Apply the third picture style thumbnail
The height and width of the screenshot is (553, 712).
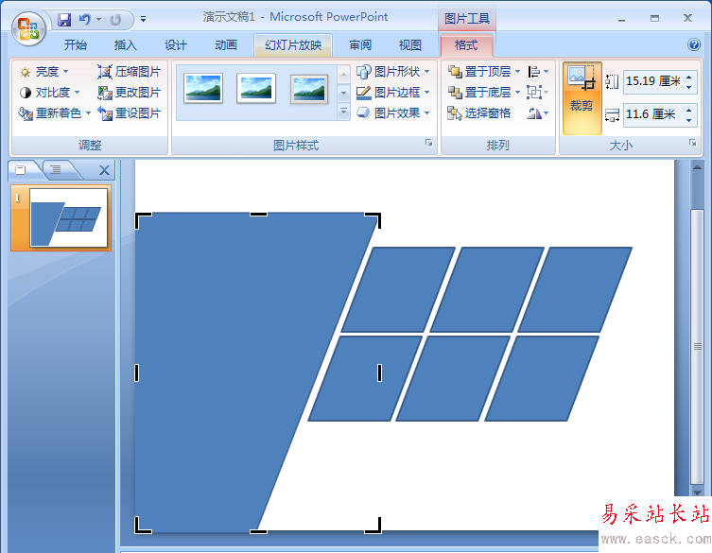point(309,89)
